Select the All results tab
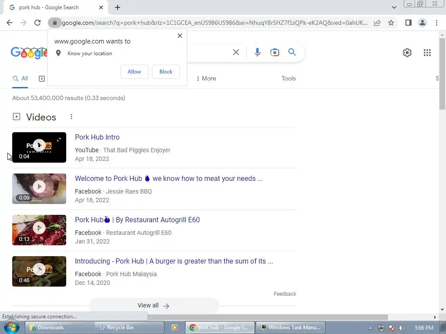446x334 pixels. [20, 79]
